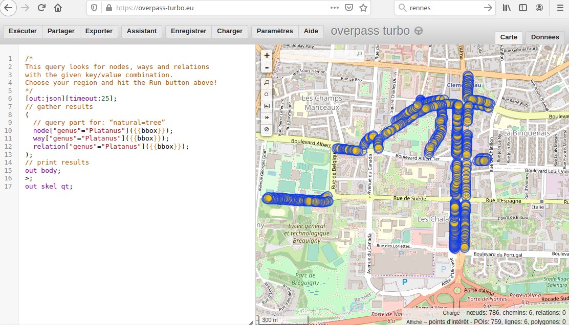Image resolution: width=569 pixels, height=325 pixels.
Task: Open the Aide menu item
Action: pyautogui.click(x=311, y=31)
